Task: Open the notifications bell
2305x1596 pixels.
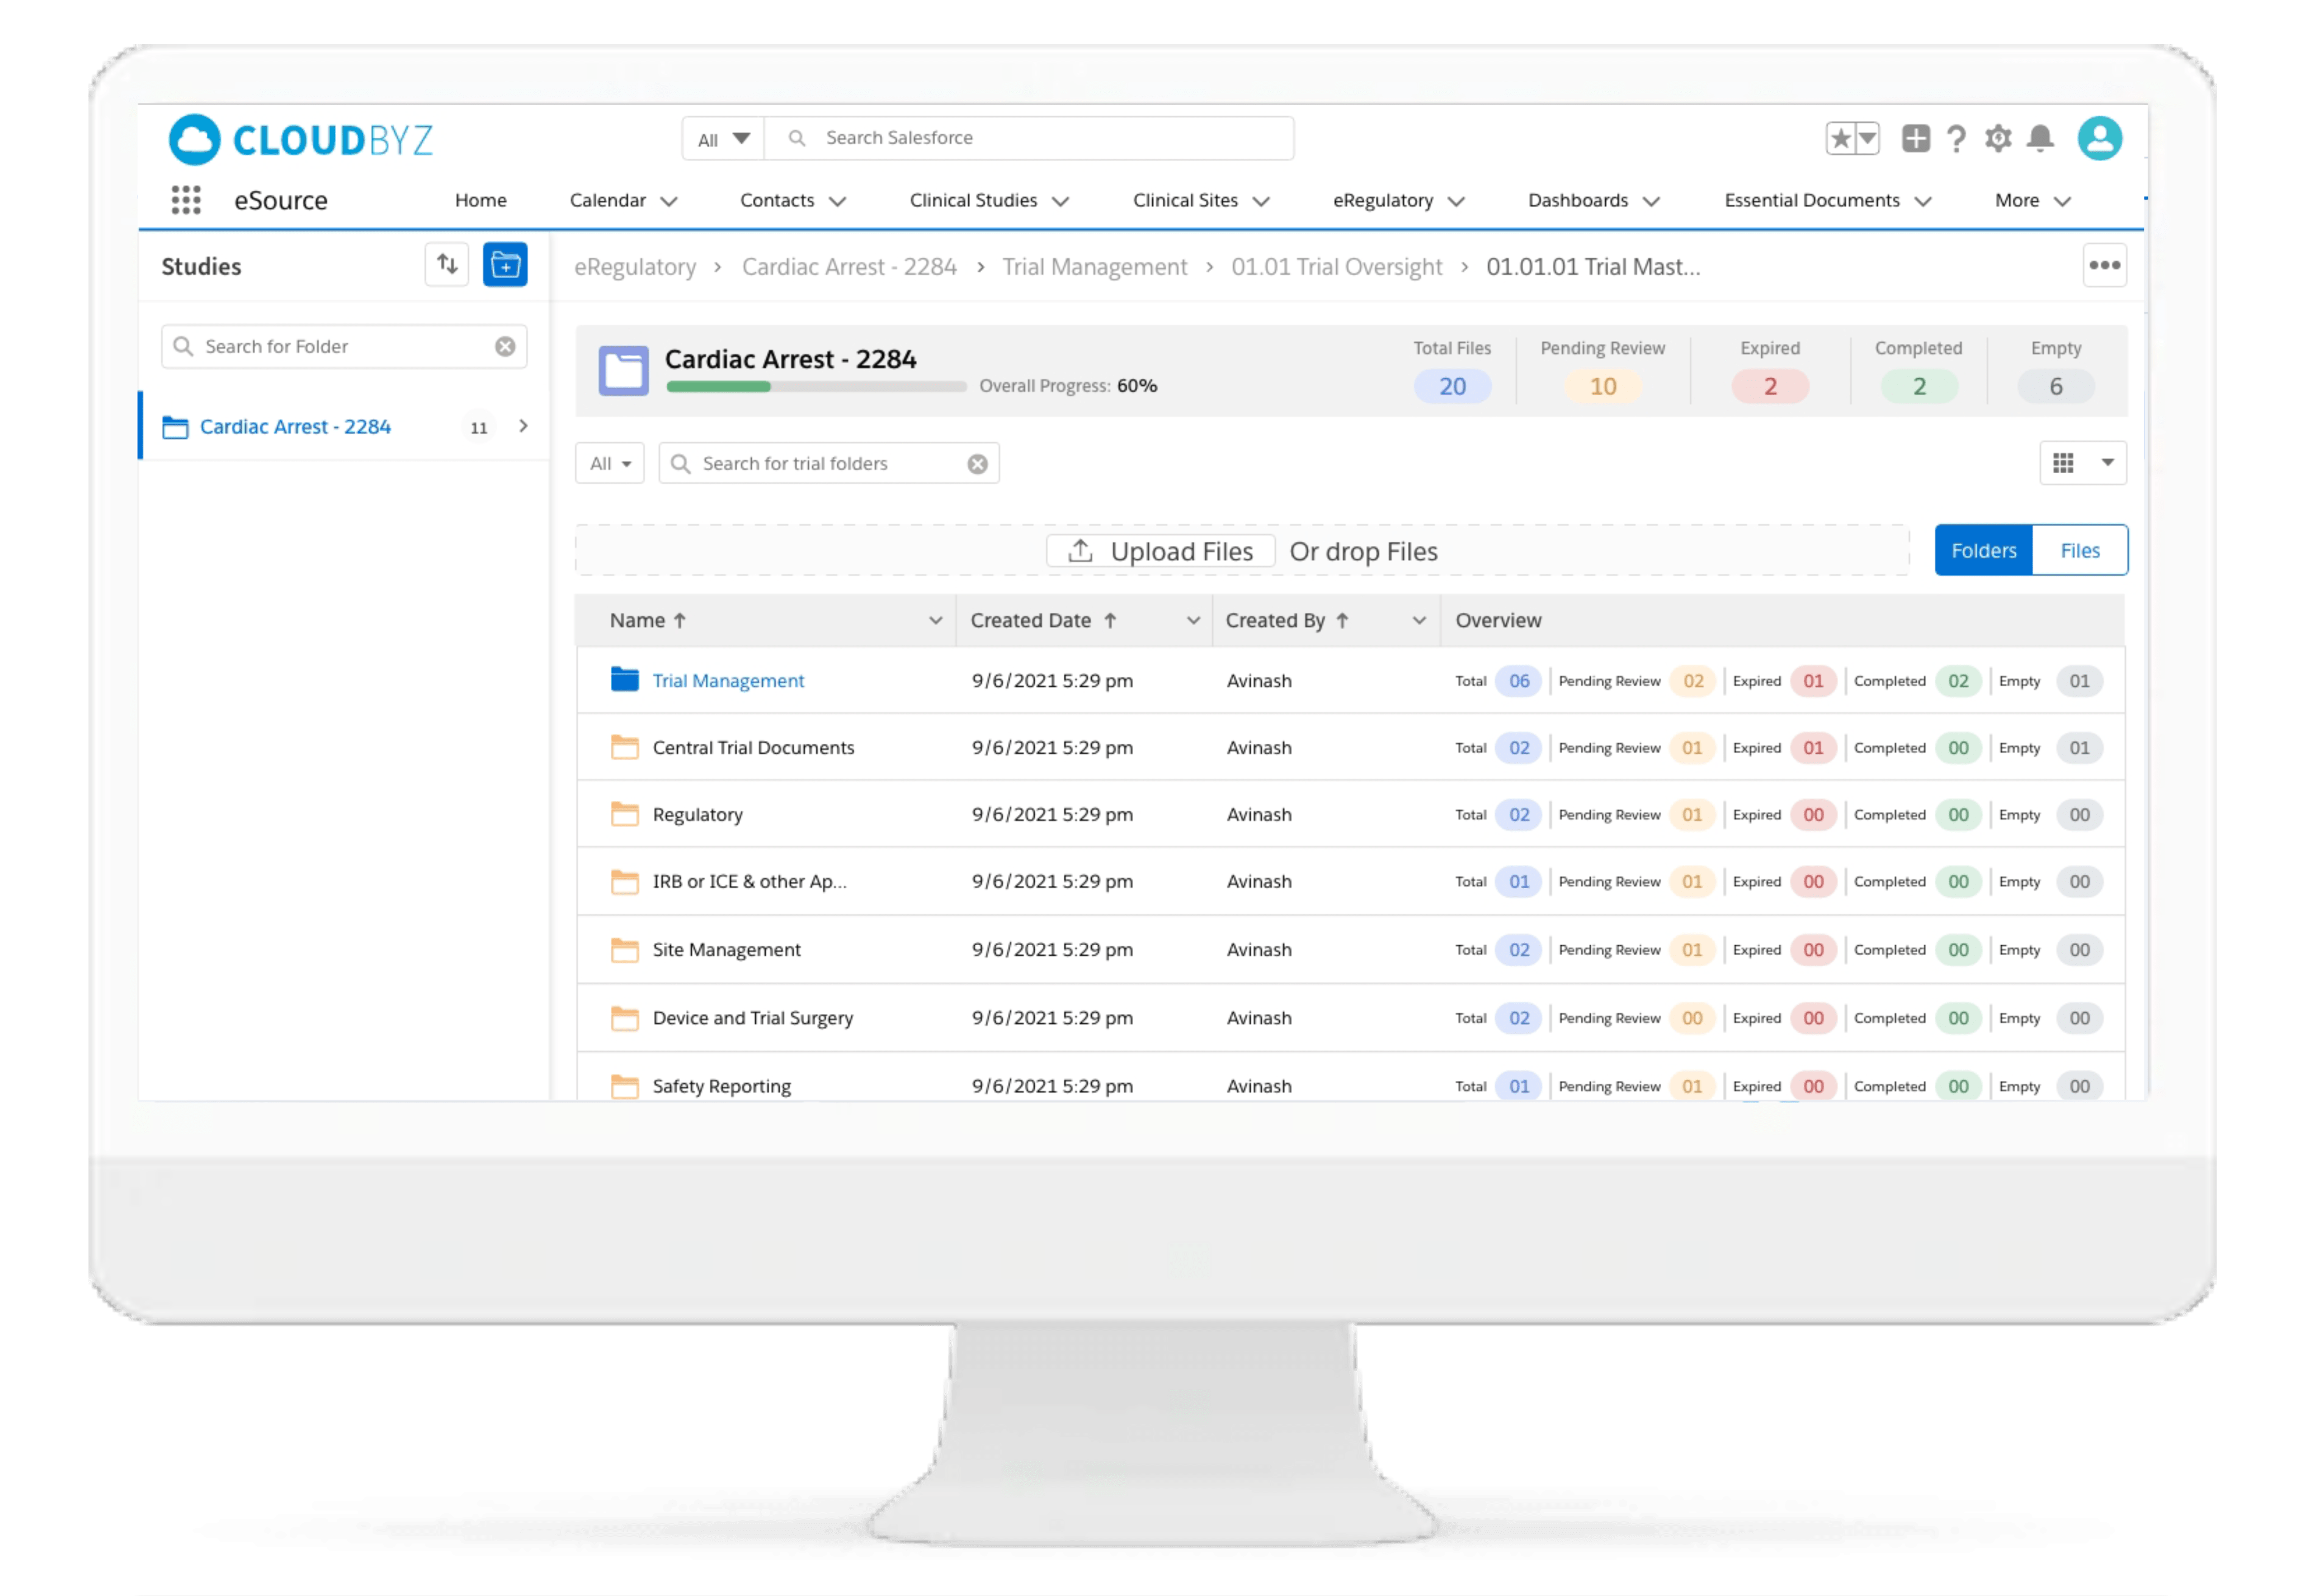Action: (2040, 138)
